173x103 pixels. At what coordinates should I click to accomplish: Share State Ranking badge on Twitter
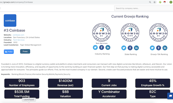click(x=124, y=48)
